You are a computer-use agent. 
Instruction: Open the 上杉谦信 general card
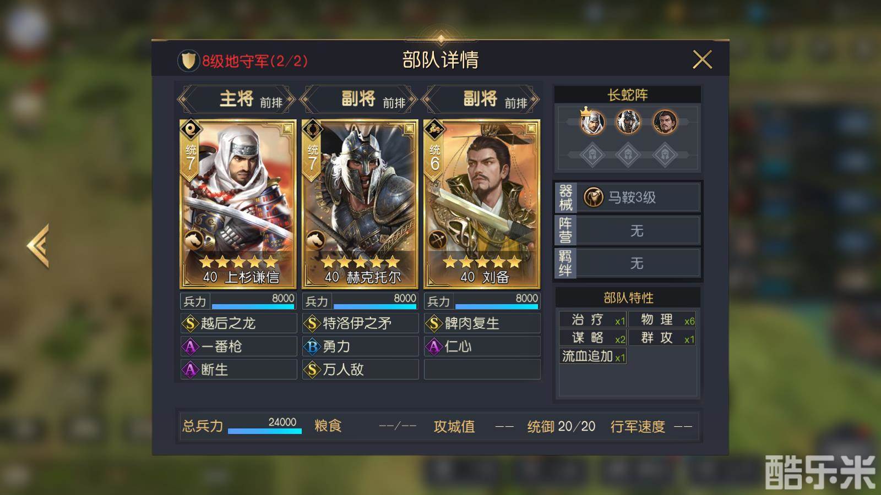238,204
